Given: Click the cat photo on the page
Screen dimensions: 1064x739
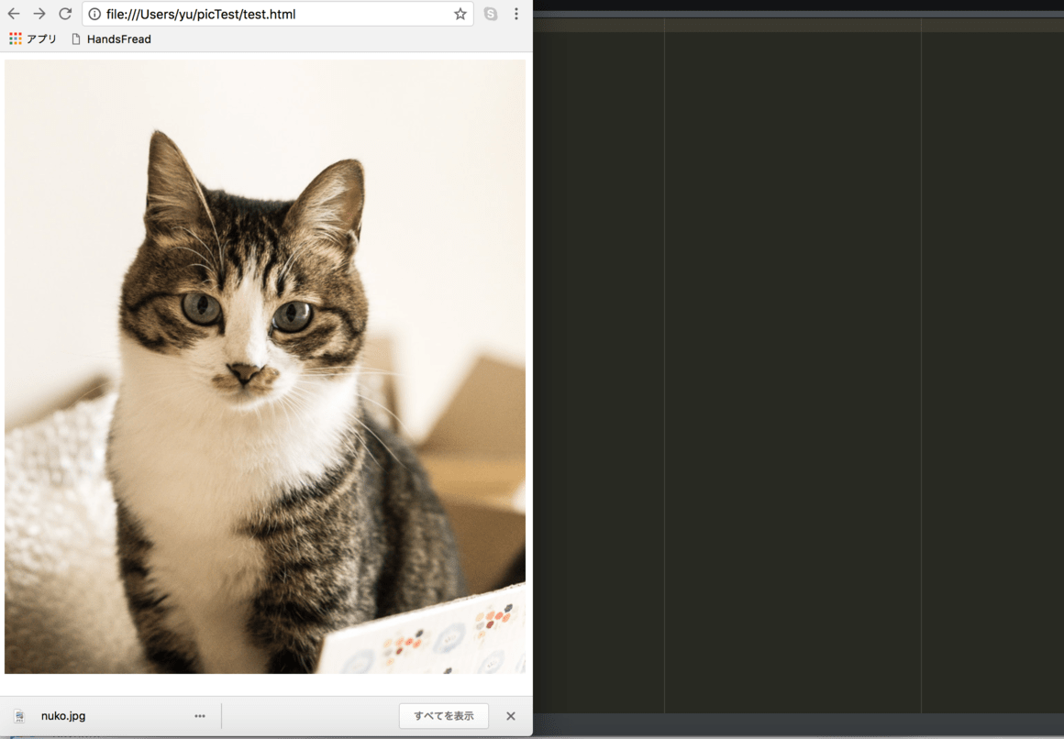Looking at the screenshot, I should (265, 367).
